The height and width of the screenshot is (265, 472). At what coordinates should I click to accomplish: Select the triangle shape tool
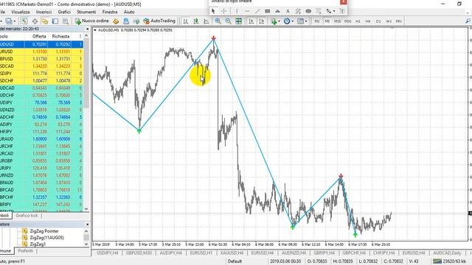coord(277,11)
